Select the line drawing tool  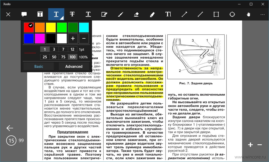(x=200, y=14)
